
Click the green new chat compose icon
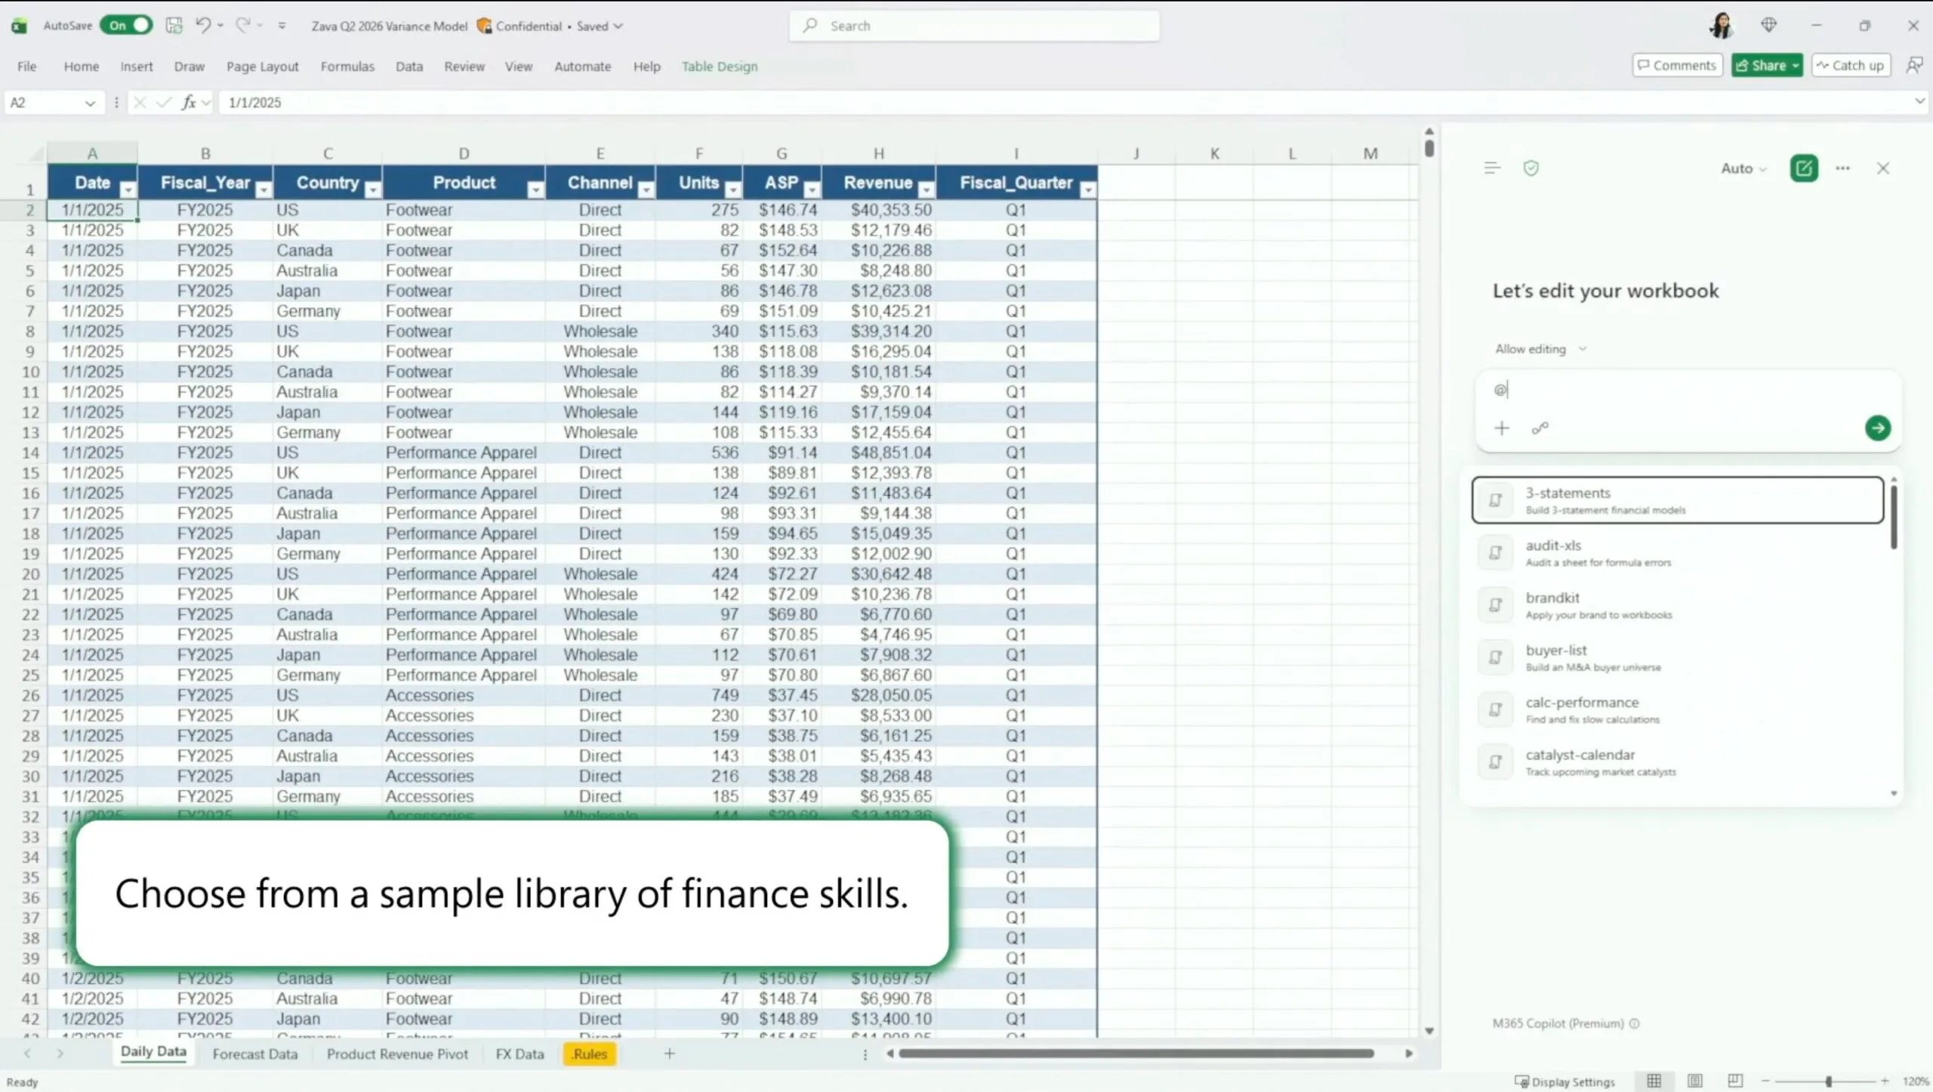1804,168
